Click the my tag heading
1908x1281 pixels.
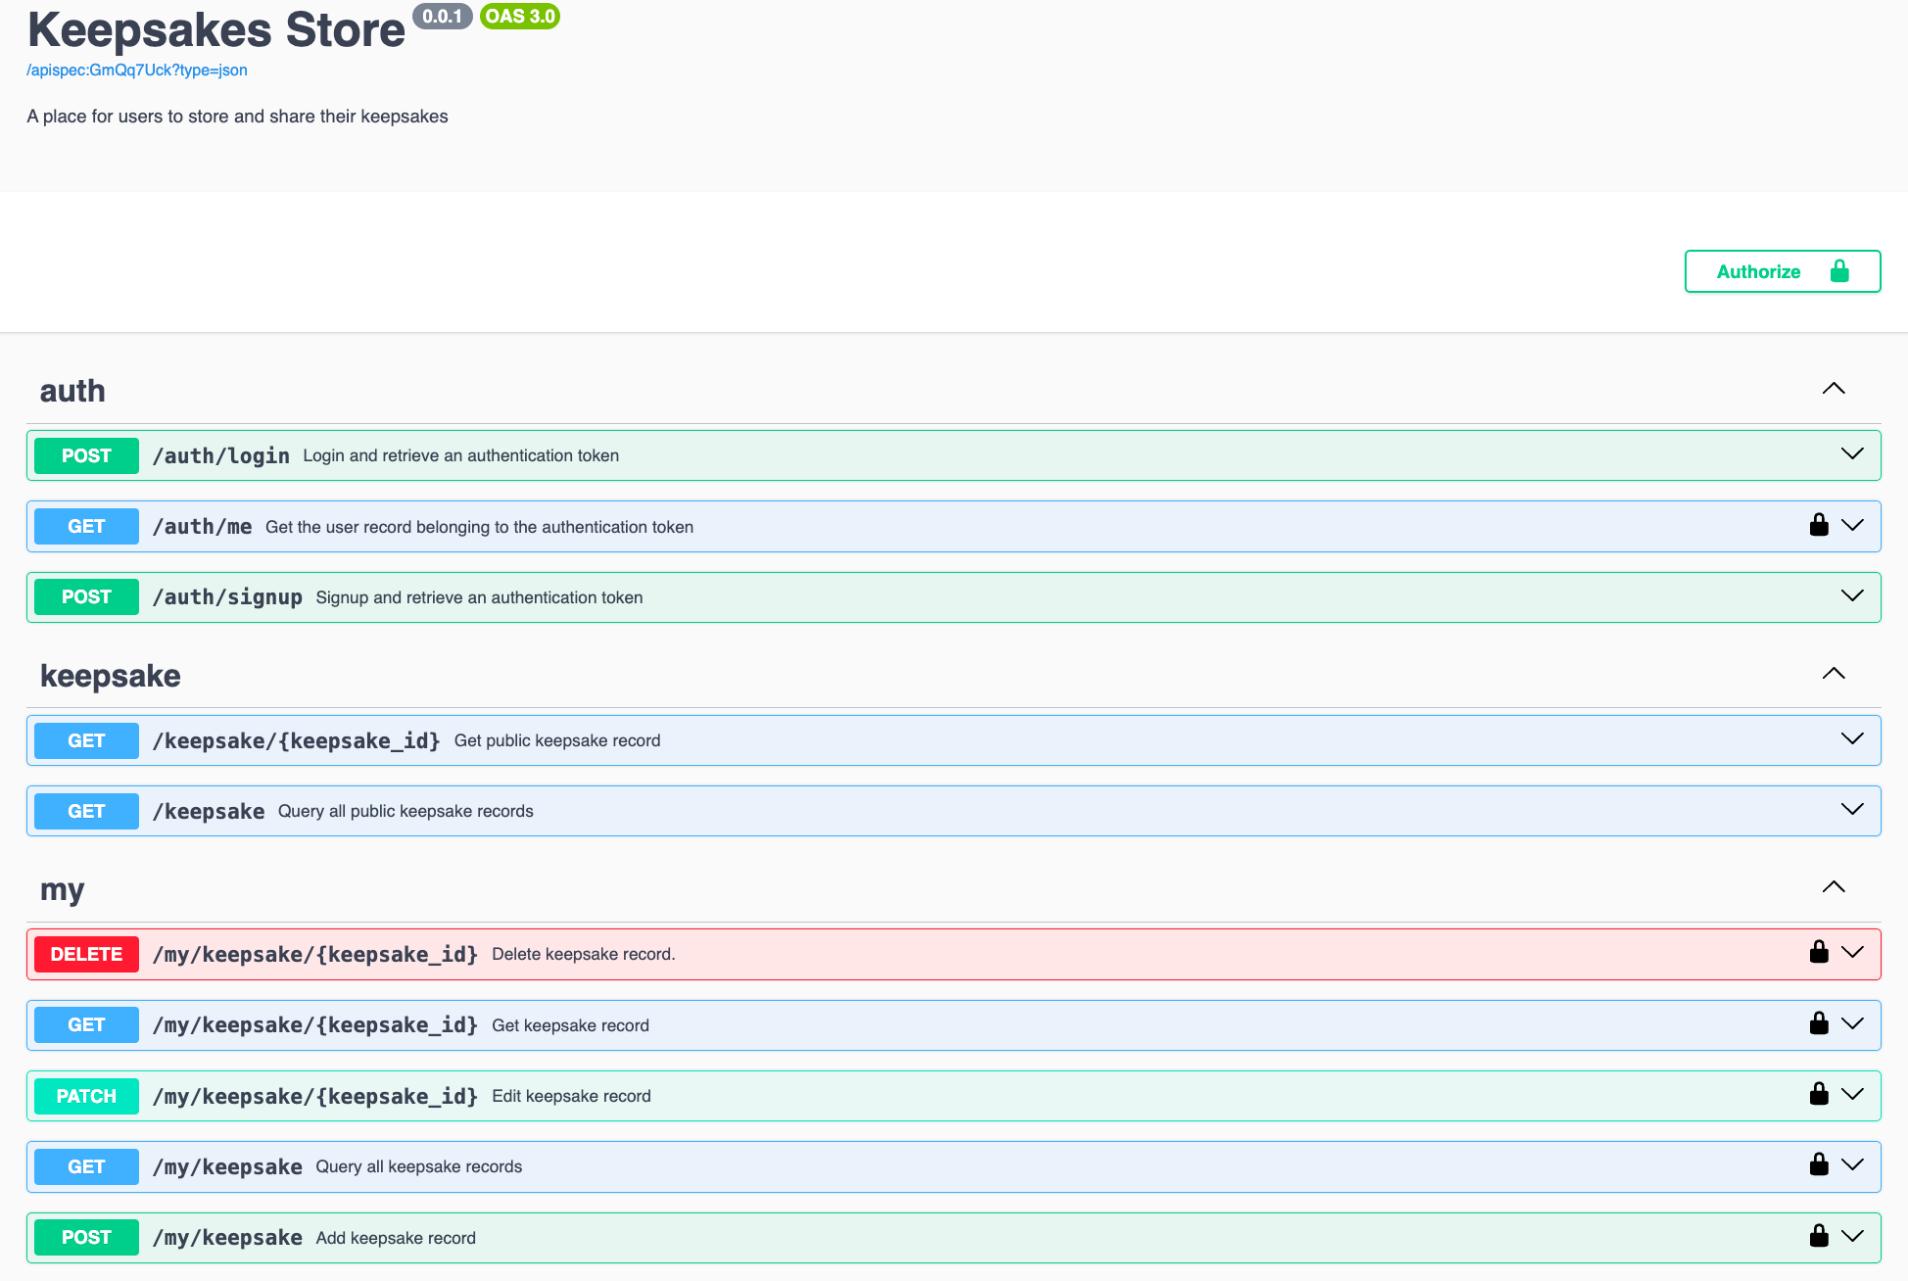pos(63,890)
